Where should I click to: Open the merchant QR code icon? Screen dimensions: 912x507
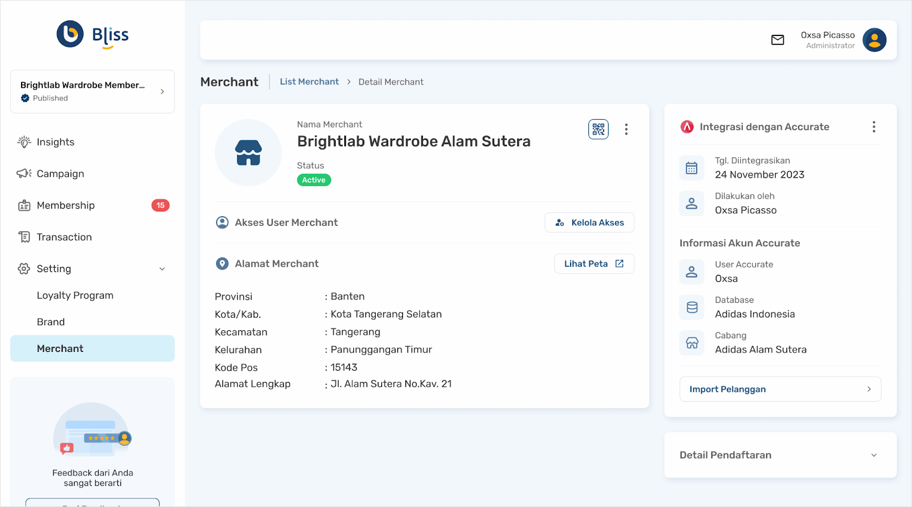(x=598, y=129)
